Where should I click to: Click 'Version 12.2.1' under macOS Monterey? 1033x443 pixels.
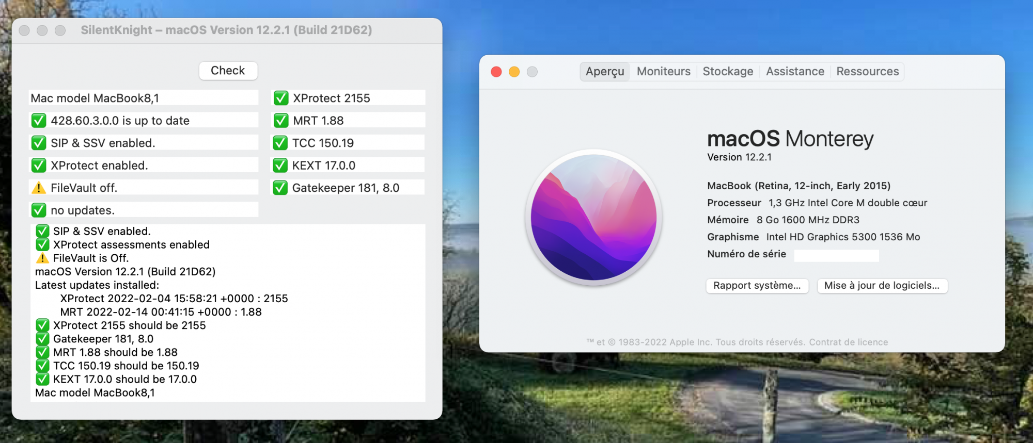click(x=740, y=157)
